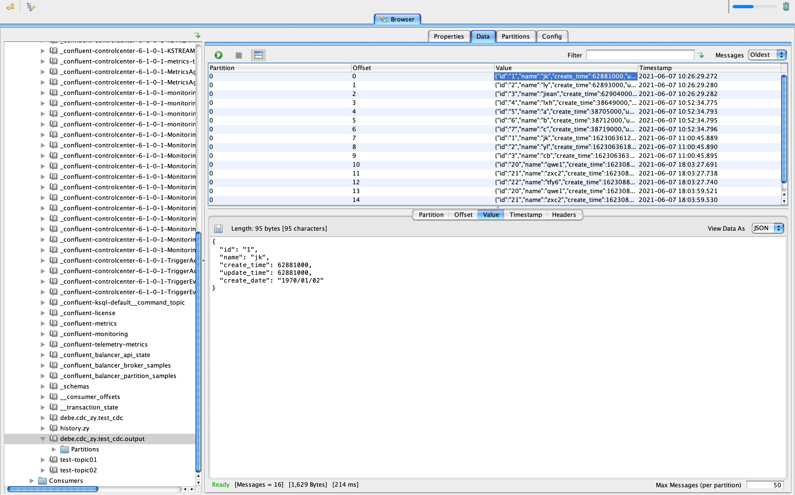Click the save value disk icon
This screenshot has height=495, width=795.
pyautogui.click(x=218, y=228)
